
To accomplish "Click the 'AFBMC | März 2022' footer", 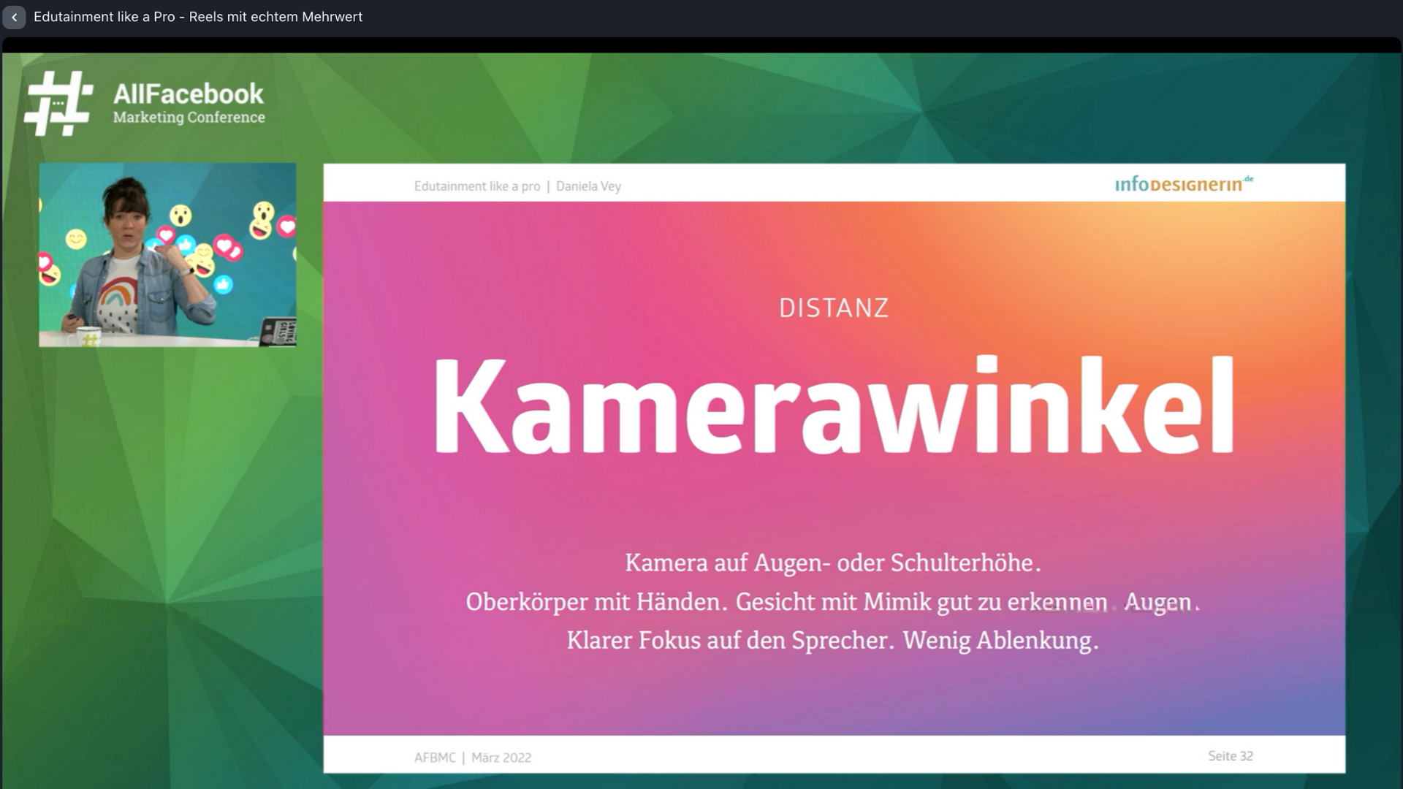I will (472, 758).
